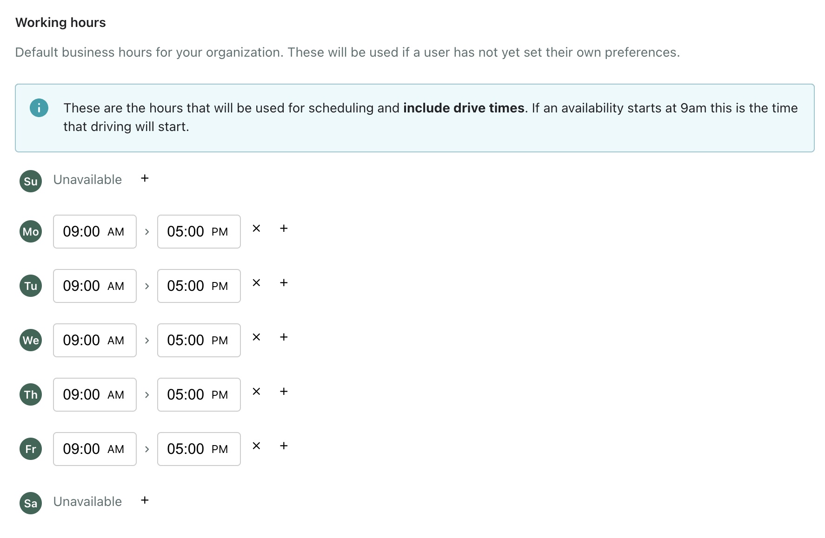Viewport: 825px width, 538px height.
Task: Remove Friday's working hours with X icon
Action: click(256, 446)
